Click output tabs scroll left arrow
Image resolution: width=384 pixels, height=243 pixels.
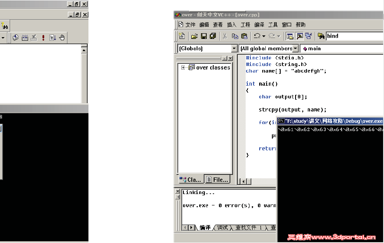click(x=185, y=228)
